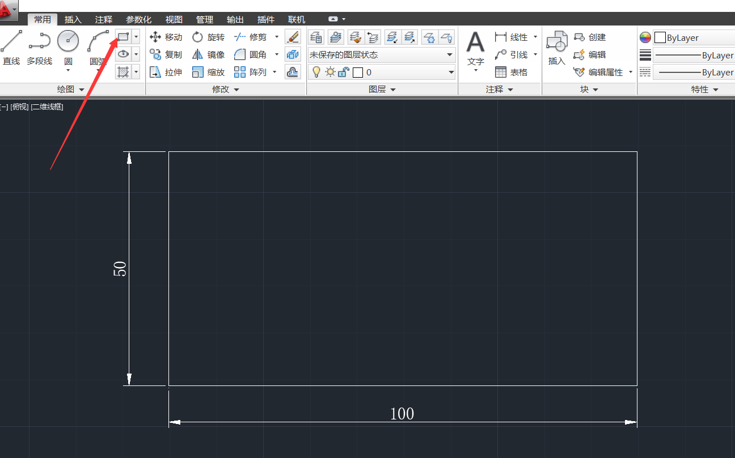Open the layer 0 dropdown list
The width and height of the screenshot is (735, 458).
pos(382,72)
